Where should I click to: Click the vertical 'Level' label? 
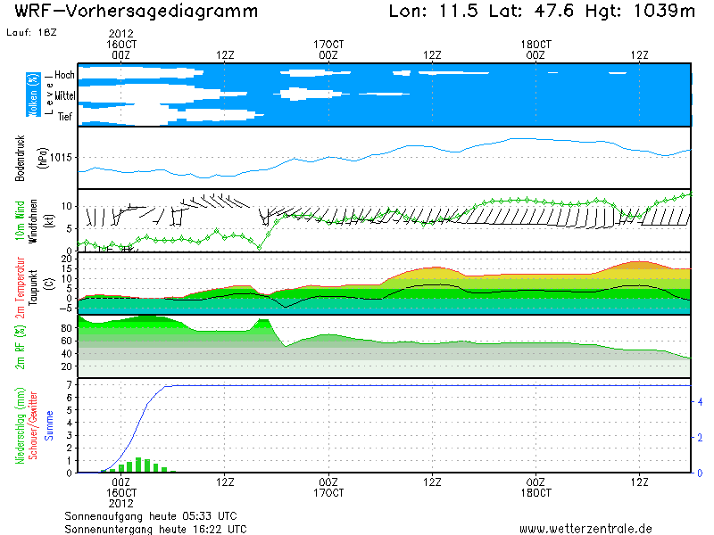point(50,95)
